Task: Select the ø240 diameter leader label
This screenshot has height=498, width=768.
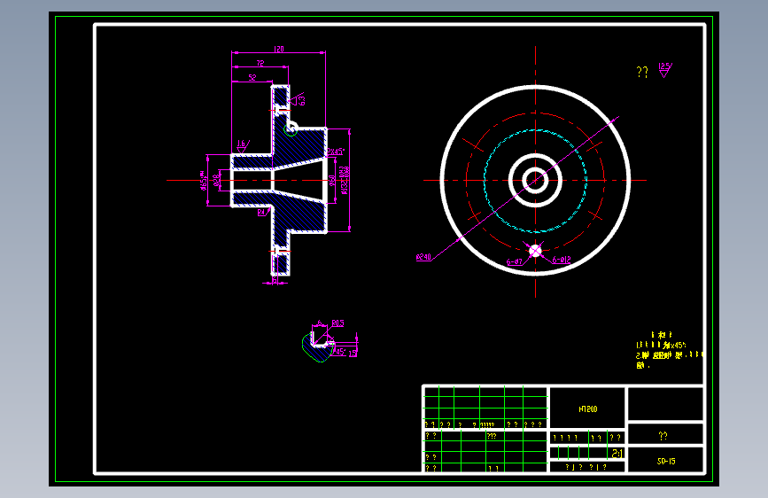Action: 423,257
